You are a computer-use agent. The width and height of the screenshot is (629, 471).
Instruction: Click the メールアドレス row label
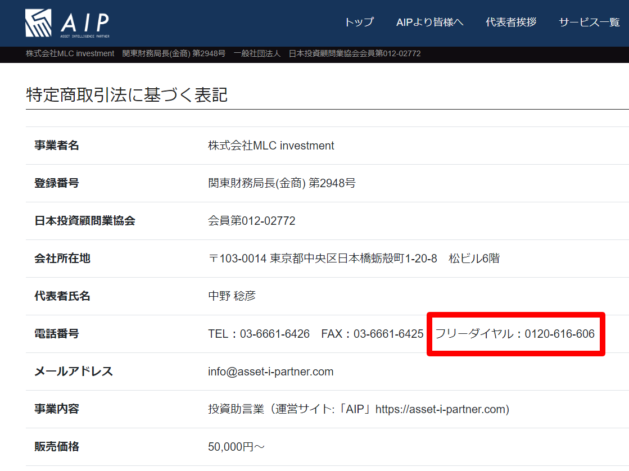[x=74, y=372]
